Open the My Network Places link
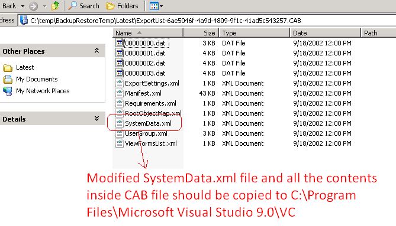The image size is (396, 226). click(43, 91)
